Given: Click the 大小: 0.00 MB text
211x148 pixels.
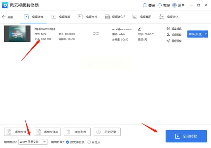Looking at the screenshot, I should (43, 39).
